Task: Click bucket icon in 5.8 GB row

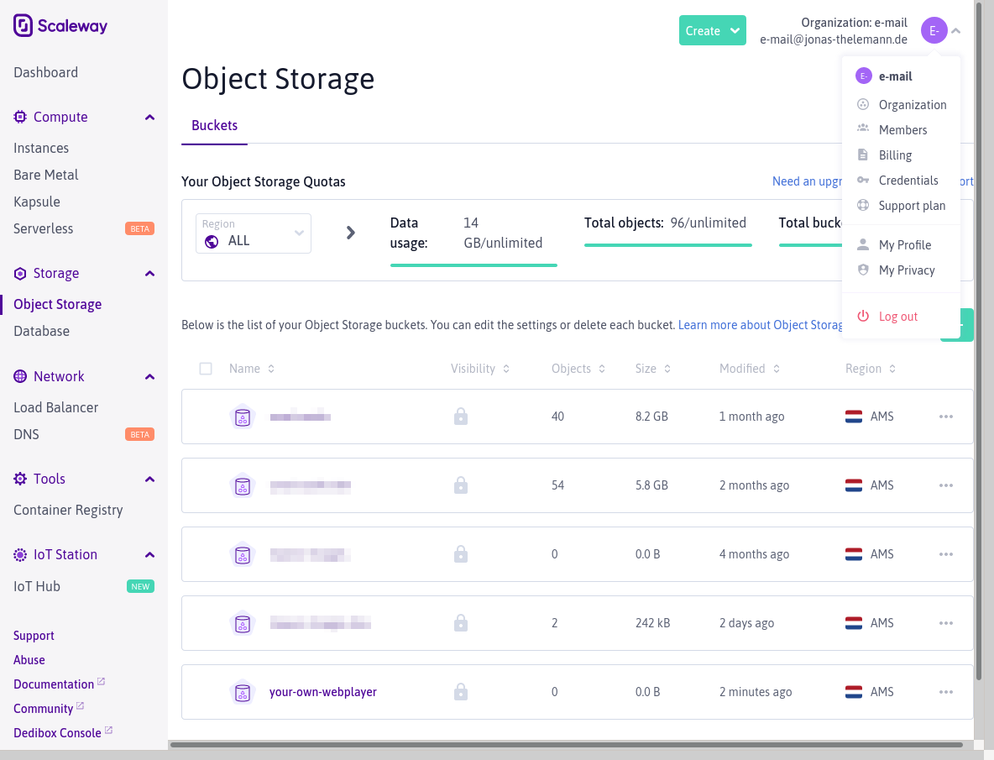Action: (242, 486)
